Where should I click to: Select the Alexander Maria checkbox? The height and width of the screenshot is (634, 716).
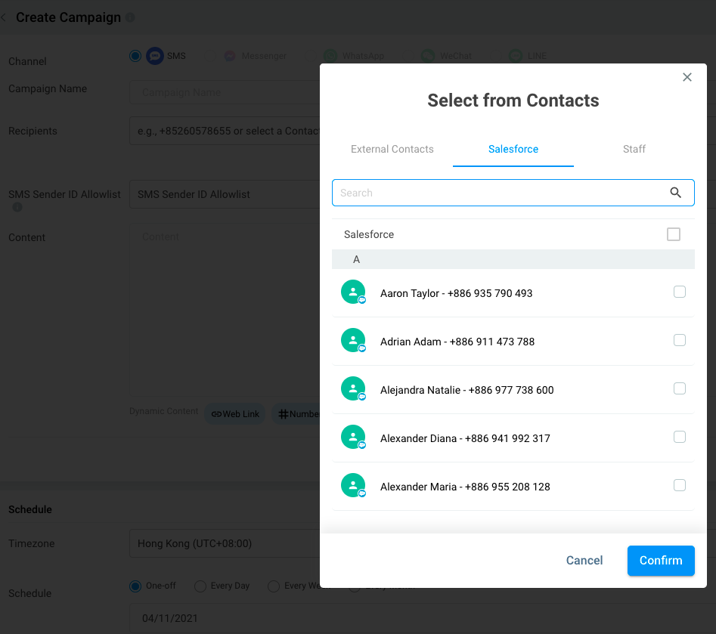tap(680, 485)
